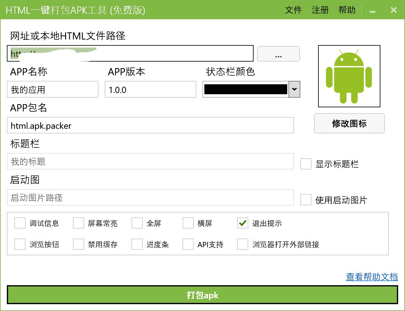Click the 启动图片路径 input field
This screenshot has width=405, height=311.
pyautogui.click(x=150, y=197)
